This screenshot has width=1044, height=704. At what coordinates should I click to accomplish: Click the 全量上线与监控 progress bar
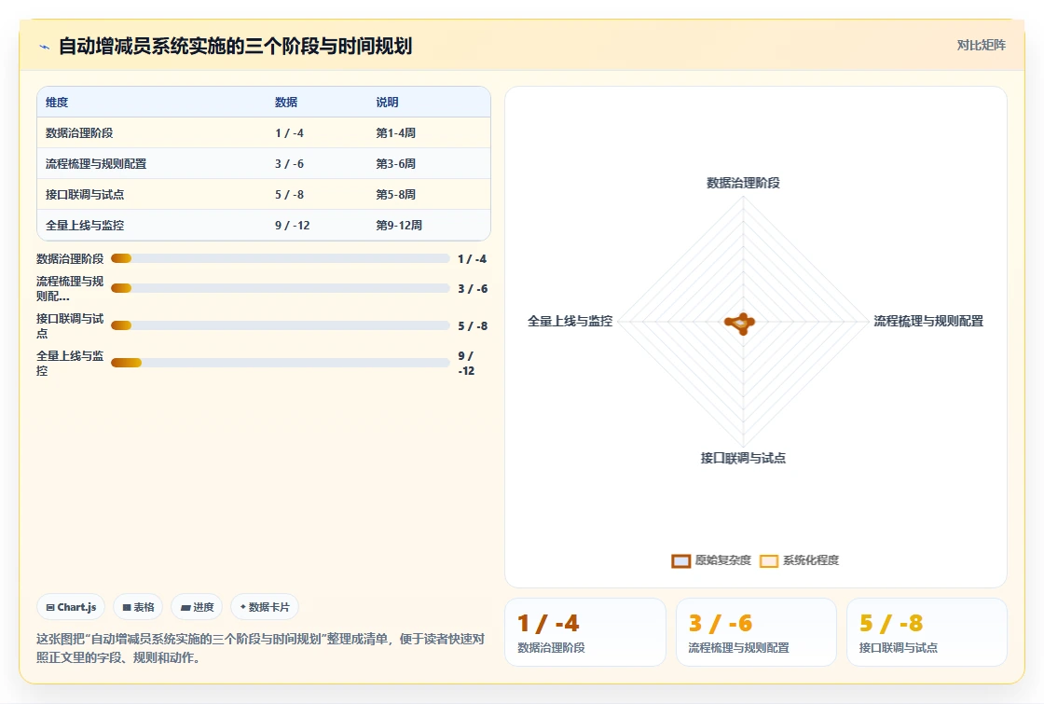[x=281, y=363]
